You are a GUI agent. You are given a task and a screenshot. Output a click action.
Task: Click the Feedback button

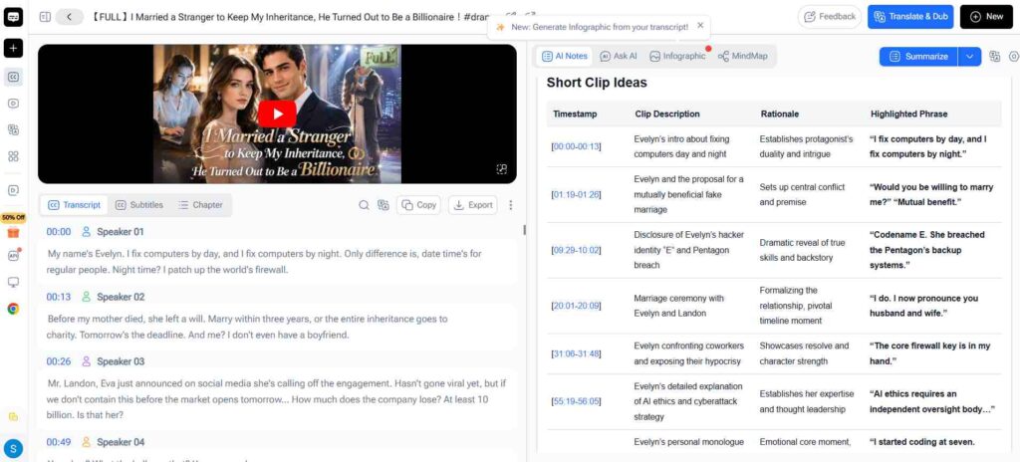point(830,17)
